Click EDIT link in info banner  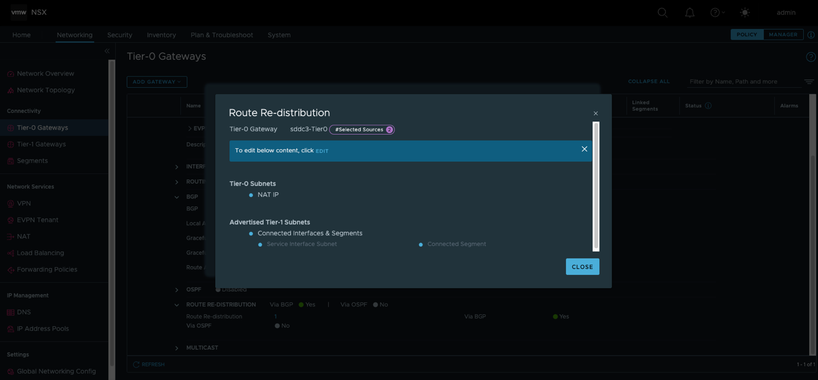[x=322, y=151]
